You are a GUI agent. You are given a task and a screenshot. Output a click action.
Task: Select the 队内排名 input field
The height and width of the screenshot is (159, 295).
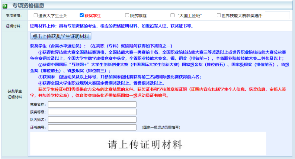coord(92,120)
